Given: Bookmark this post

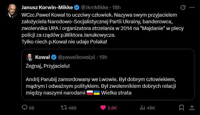Looking at the screenshot, I should pyautogui.click(x=181, y=107).
